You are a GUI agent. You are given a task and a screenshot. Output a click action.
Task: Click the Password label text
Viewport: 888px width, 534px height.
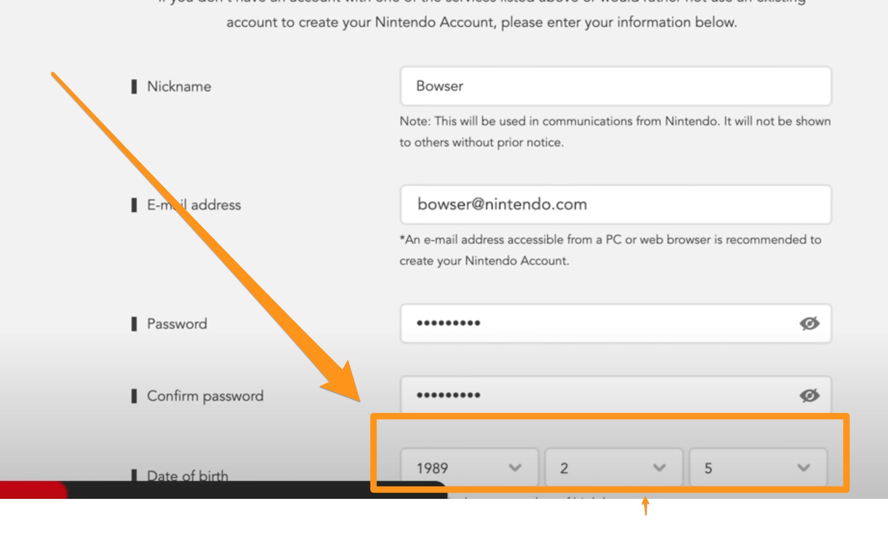point(177,324)
